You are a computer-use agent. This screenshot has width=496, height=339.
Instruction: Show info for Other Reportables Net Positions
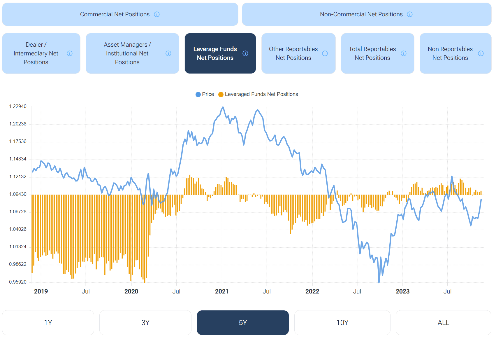pos(325,53)
